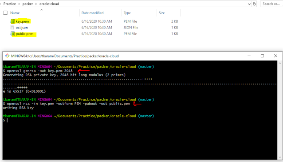Click the terminal scrollbar down arrow
Screen dimensions: 283x162
(x=280, y=158)
